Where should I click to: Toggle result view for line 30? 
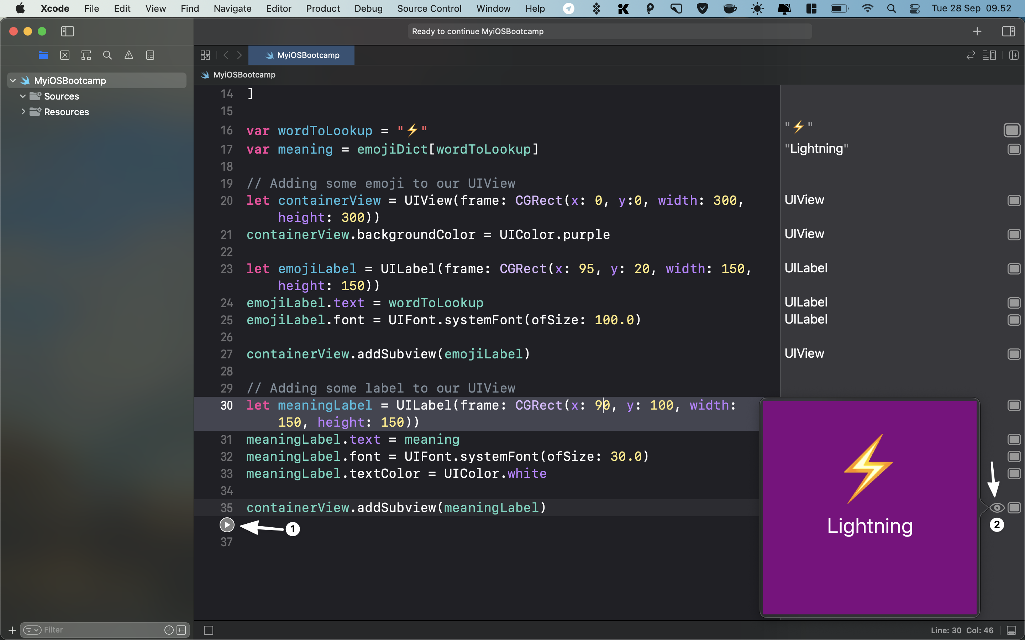(x=1014, y=405)
